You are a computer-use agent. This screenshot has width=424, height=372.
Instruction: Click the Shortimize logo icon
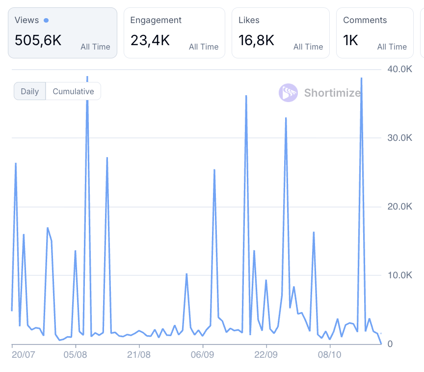[288, 93]
